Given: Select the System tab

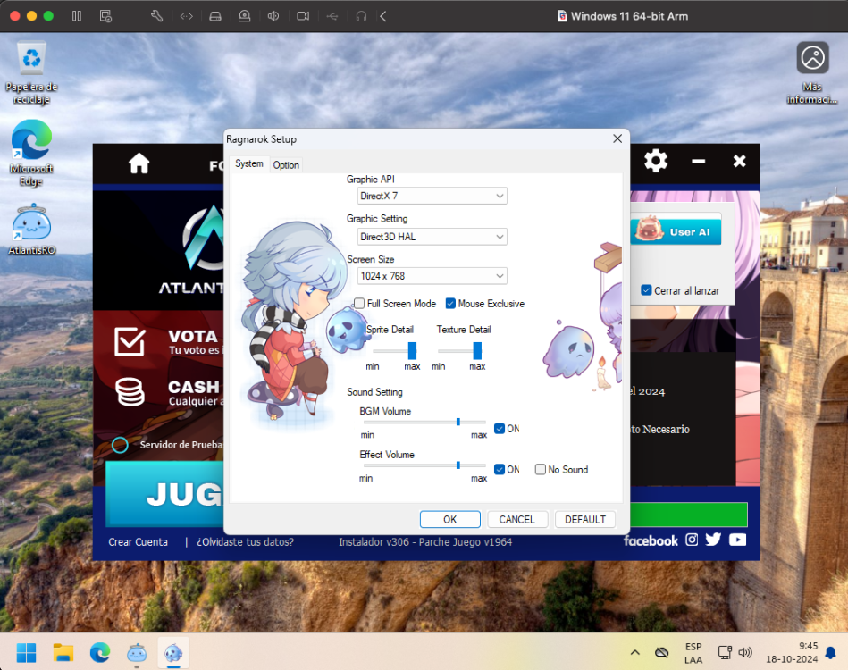Looking at the screenshot, I should (x=249, y=164).
